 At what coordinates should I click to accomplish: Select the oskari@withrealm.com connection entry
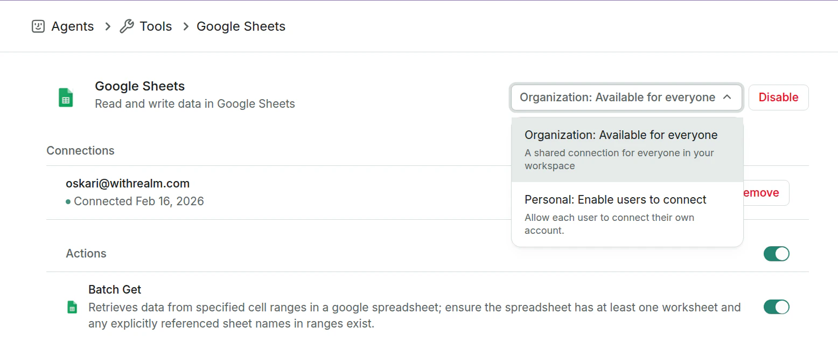coord(128,184)
